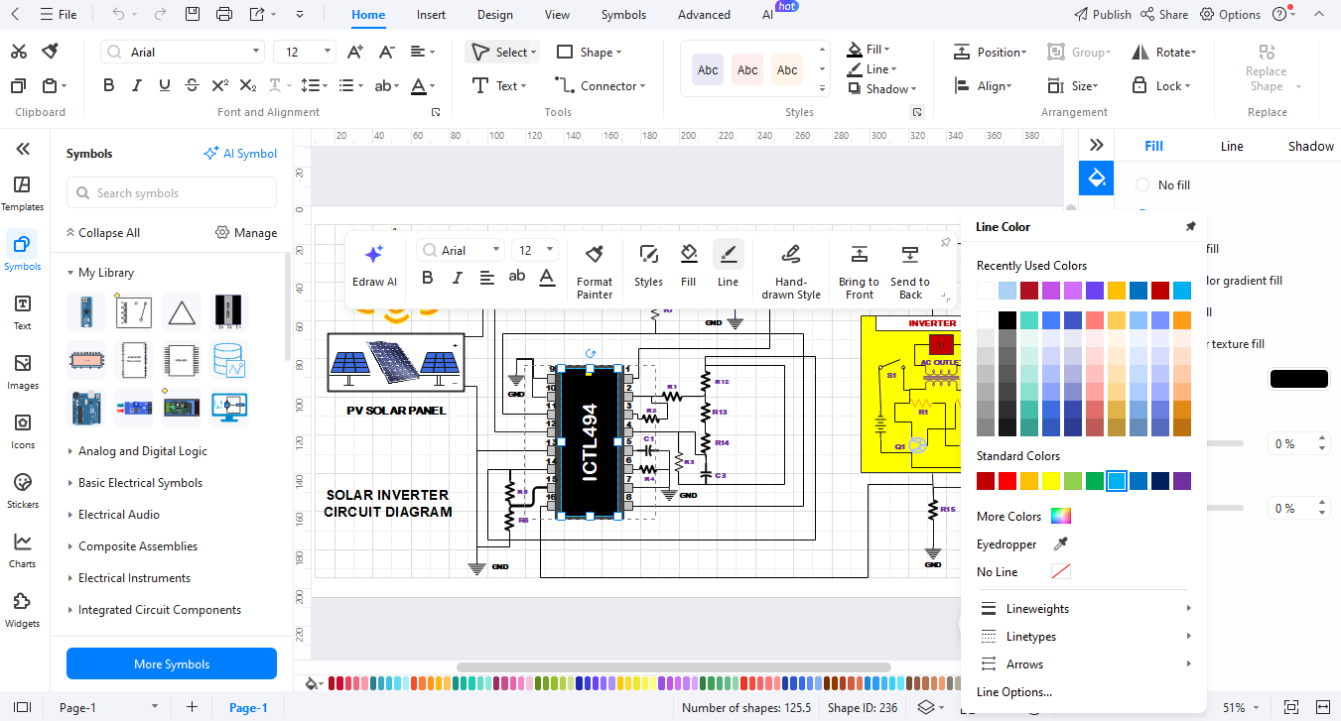Click Collapse All in Symbols panel

click(102, 233)
